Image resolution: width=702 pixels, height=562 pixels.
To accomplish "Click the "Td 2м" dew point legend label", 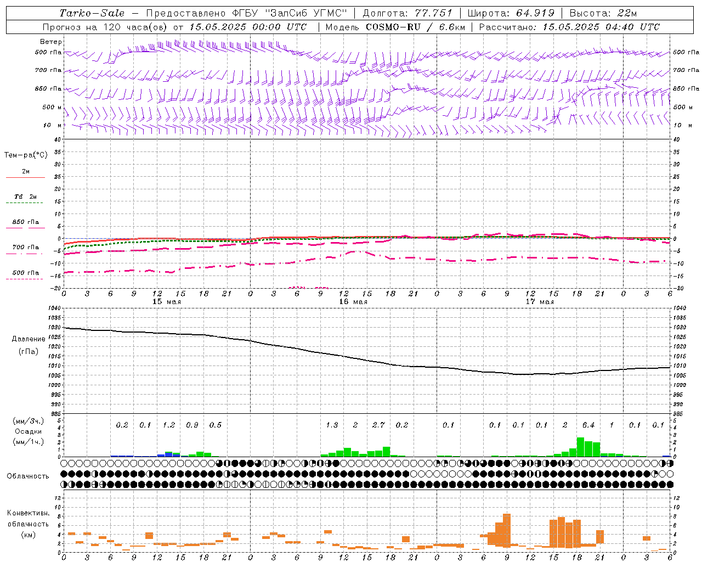I will 25,196.
